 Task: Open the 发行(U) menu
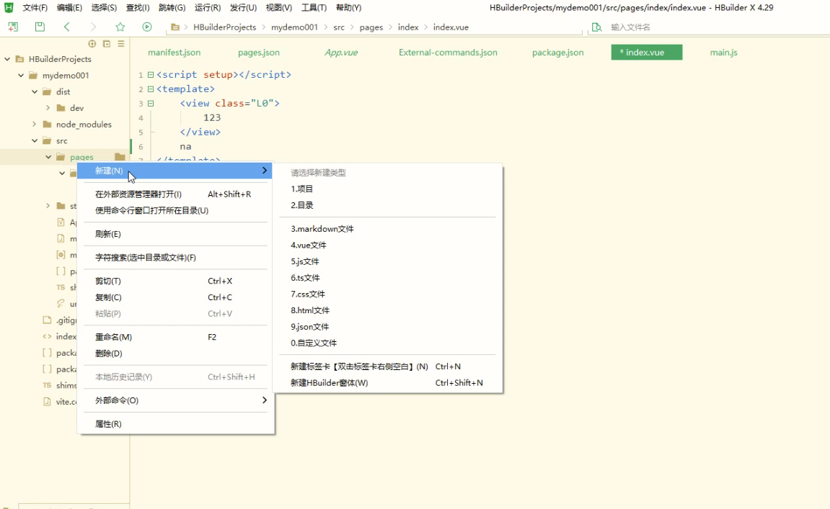click(244, 8)
